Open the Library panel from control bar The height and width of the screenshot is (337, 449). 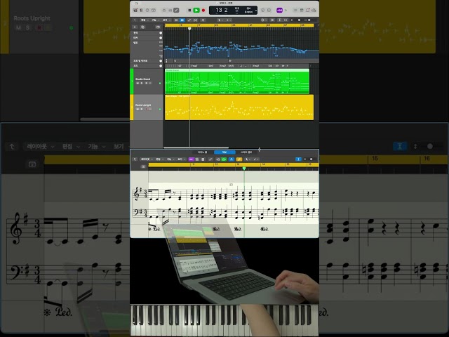coord(135,11)
